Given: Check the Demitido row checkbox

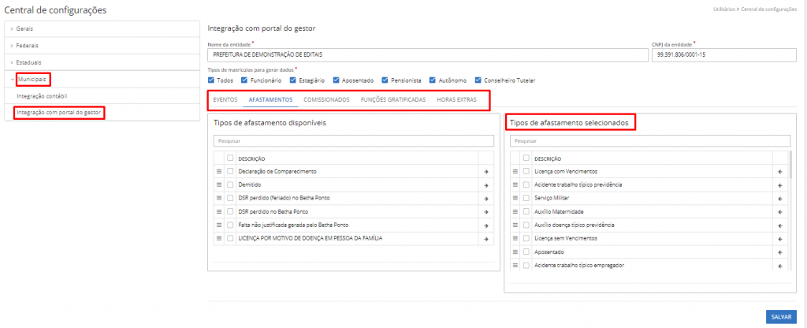Looking at the screenshot, I should pos(230,184).
